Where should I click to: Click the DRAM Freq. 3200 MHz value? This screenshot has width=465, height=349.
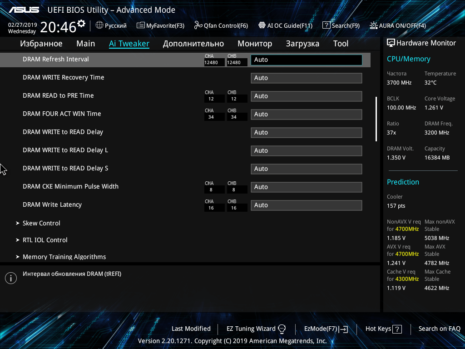point(437,133)
